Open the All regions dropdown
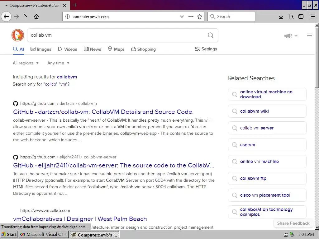The width and height of the screenshot is (319, 239). point(26,63)
